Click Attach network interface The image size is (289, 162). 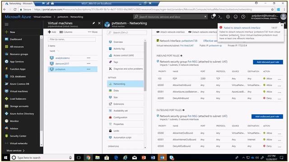click(x=171, y=32)
